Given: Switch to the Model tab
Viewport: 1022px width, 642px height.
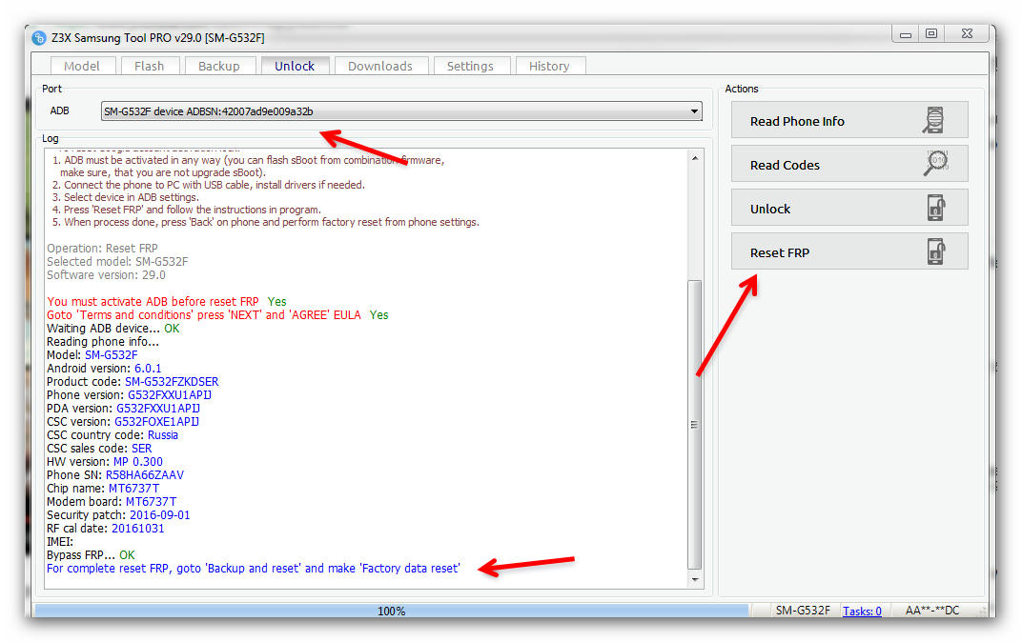Looking at the screenshot, I should [x=82, y=66].
